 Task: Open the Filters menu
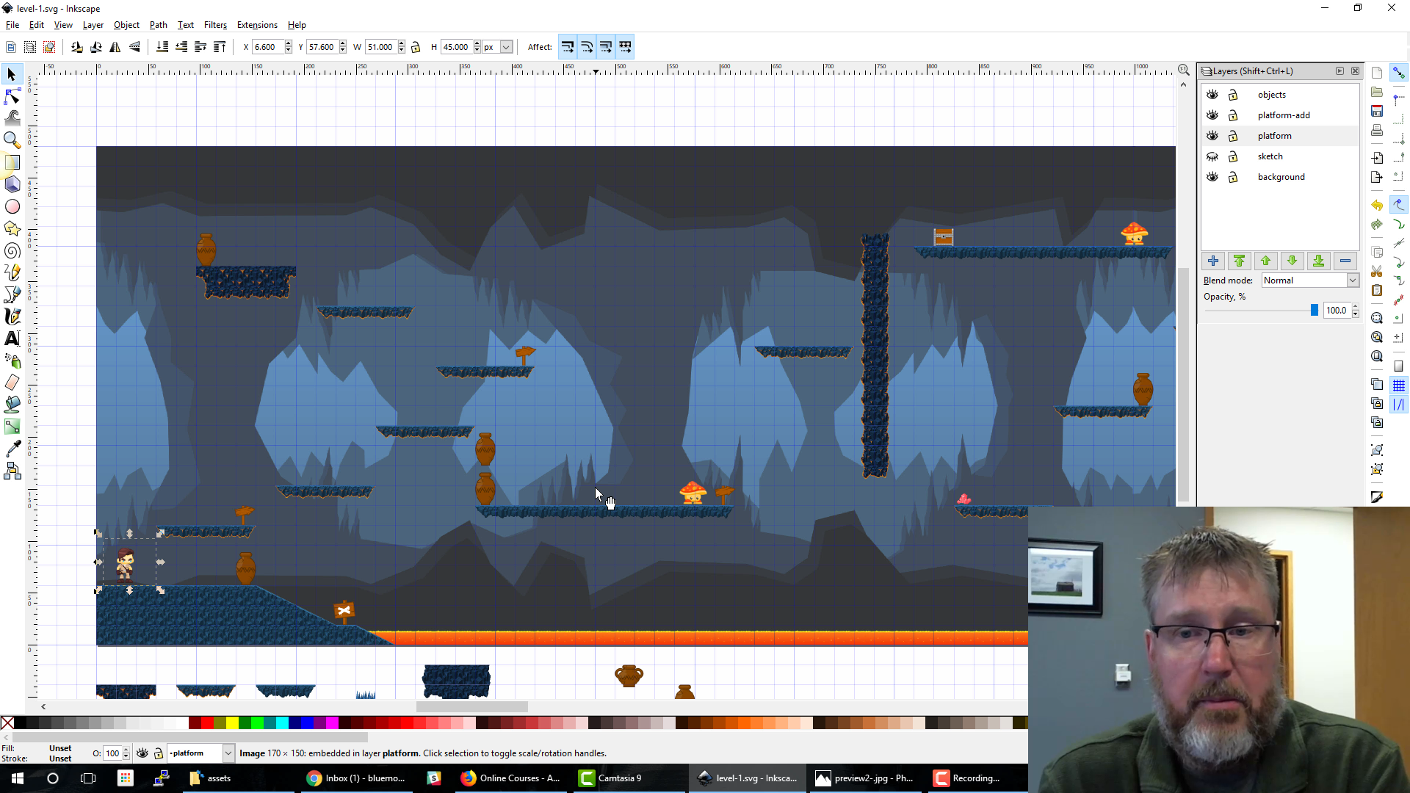(215, 25)
